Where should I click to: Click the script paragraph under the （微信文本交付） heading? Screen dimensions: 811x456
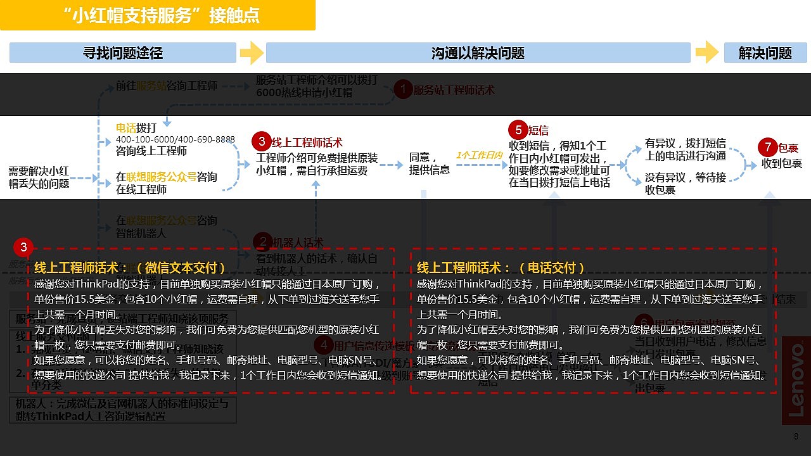pyautogui.click(x=209, y=329)
